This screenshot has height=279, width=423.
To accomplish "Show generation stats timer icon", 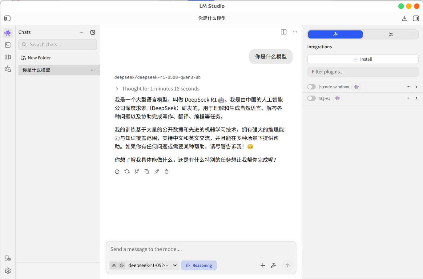I will pos(117,172).
